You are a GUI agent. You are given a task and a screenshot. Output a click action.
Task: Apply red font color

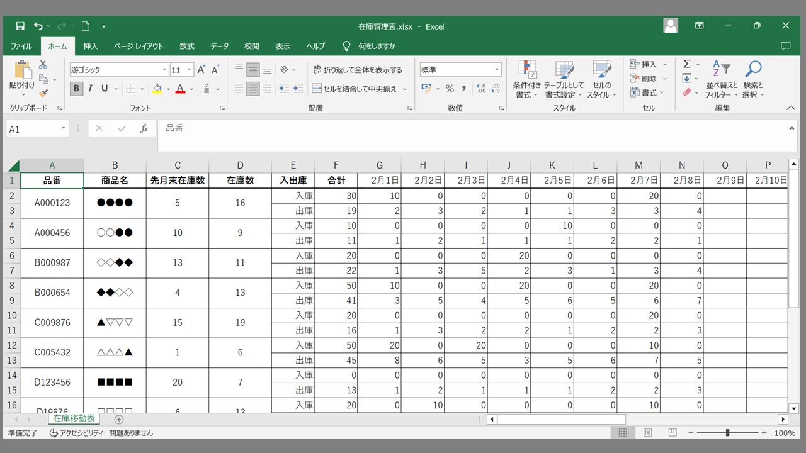click(181, 89)
